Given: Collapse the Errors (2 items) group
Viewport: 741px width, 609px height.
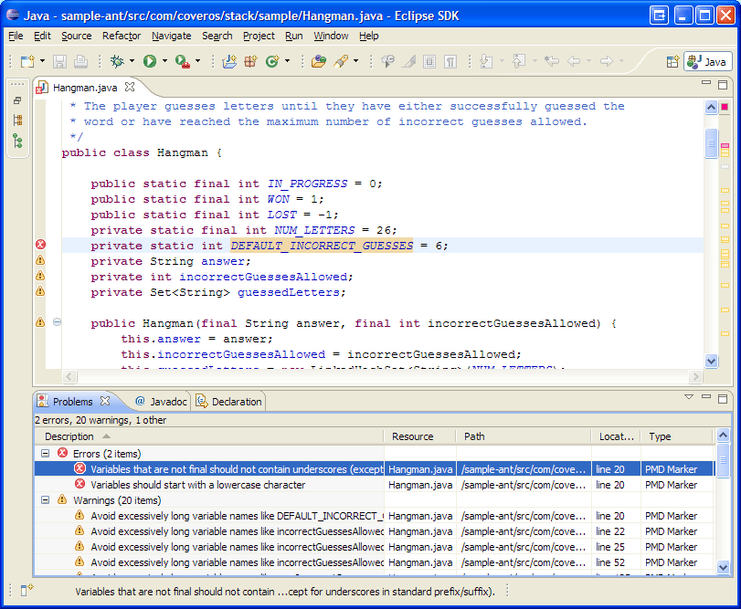Looking at the screenshot, I should [46, 454].
